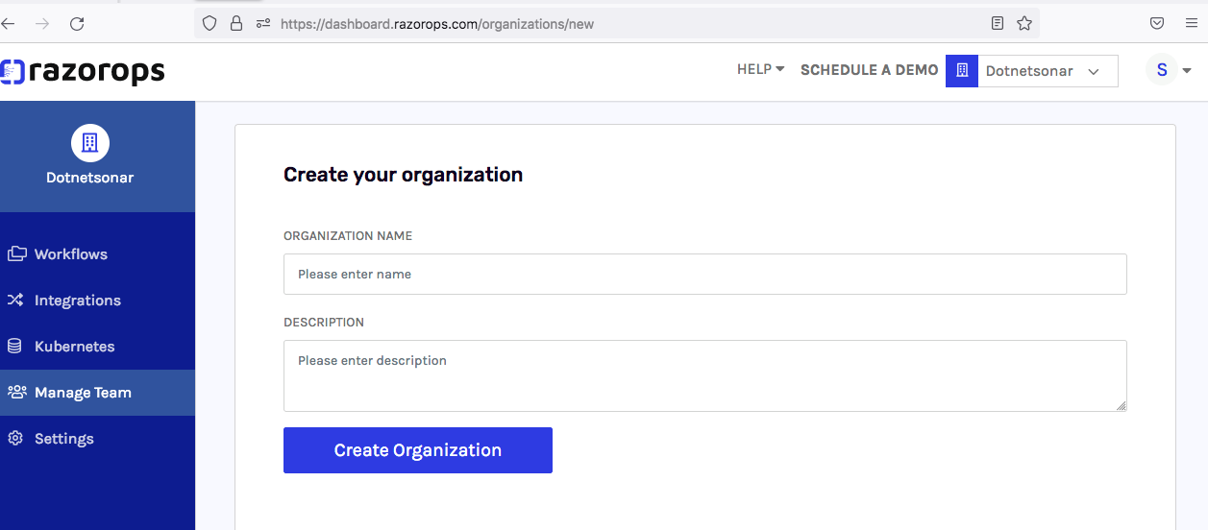1208x530 pixels.
Task: Click the Settings gear icon in sidebar
Action: pyautogui.click(x=15, y=439)
